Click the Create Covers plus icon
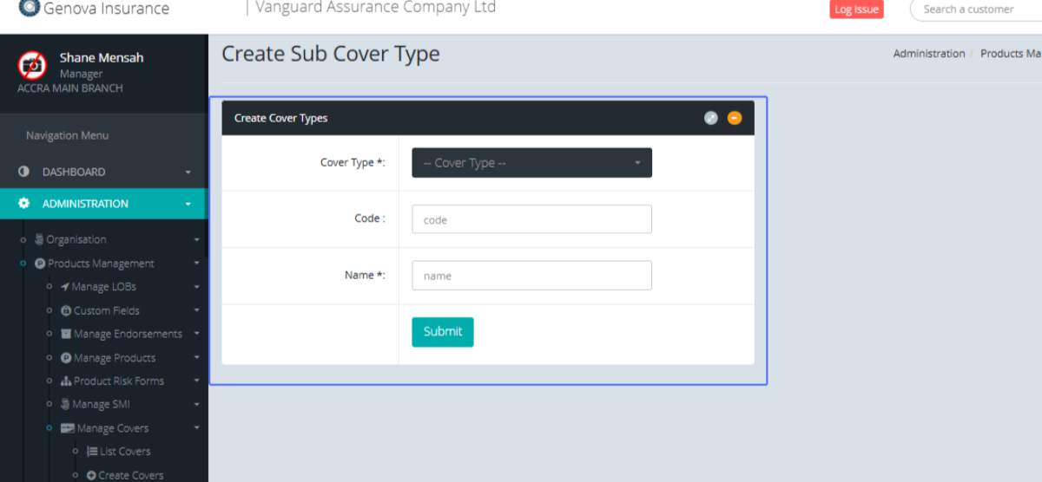The image size is (1042, 482). [x=91, y=475]
